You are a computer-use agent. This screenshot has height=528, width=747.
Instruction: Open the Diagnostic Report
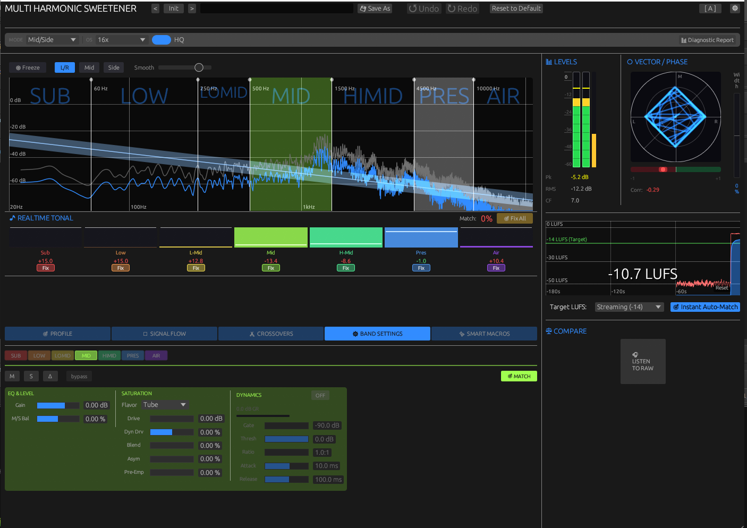point(707,40)
